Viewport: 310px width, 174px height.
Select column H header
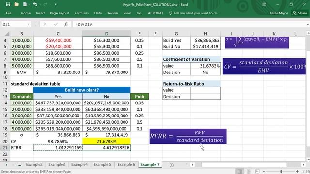click(205, 34)
